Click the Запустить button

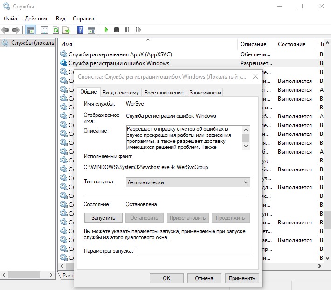(x=103, y=218)
